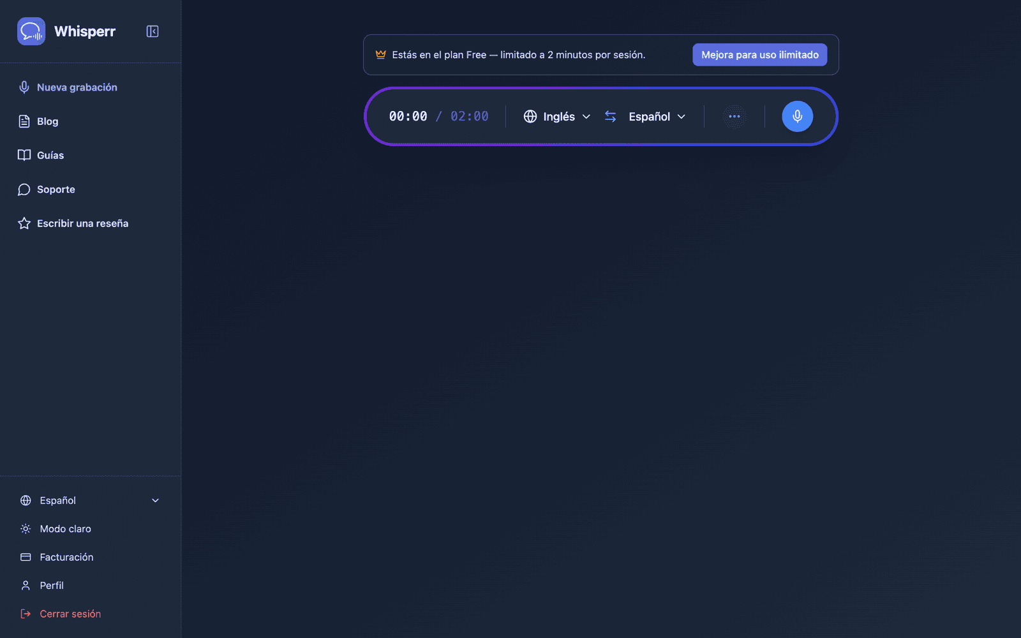Open more options ellipsis menu
The image size is (1021, 638).
(734, 117)
